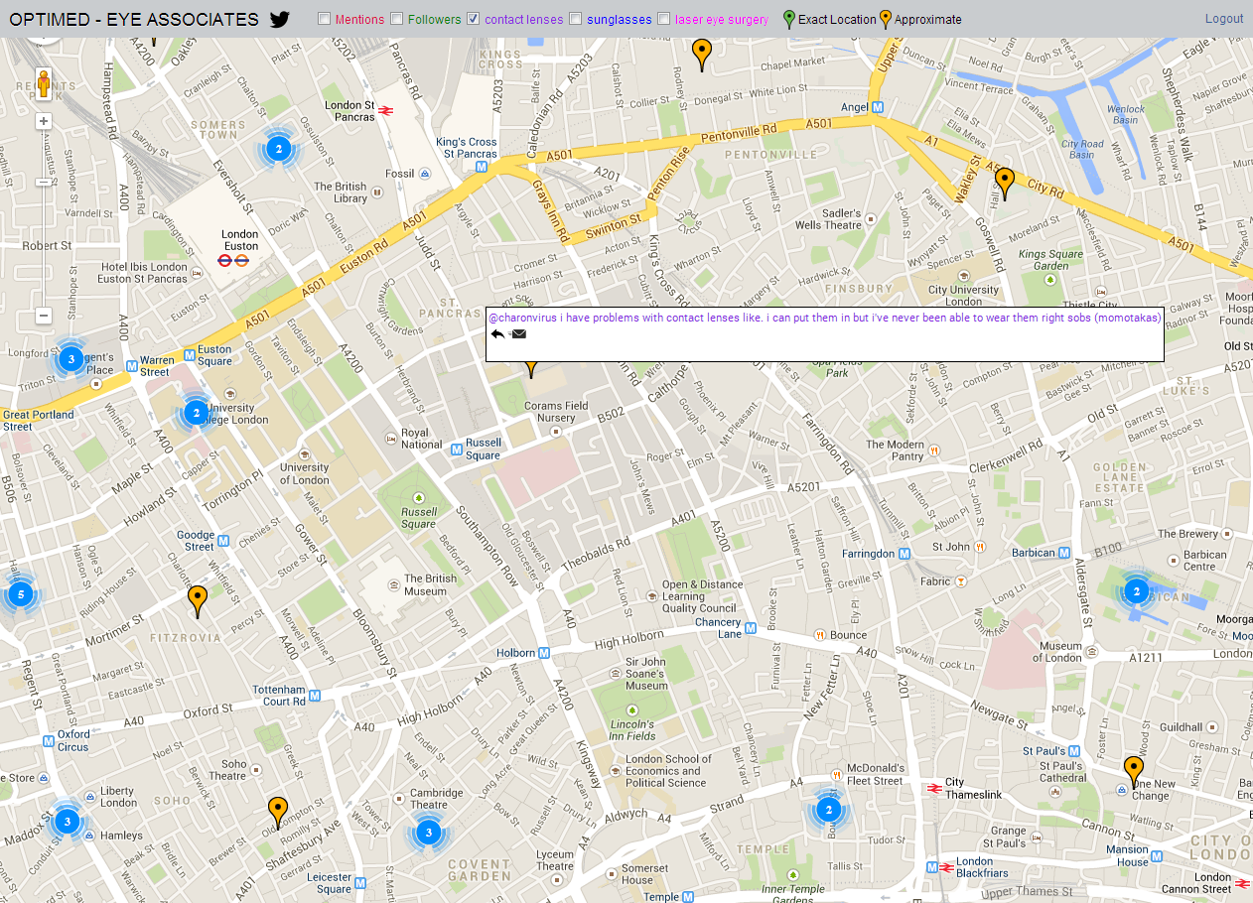Image resolution: width=1253 pixels, height=903 pixels.
Task: Click the Goodge Street tube station icon
Action: tap(223, 541)
